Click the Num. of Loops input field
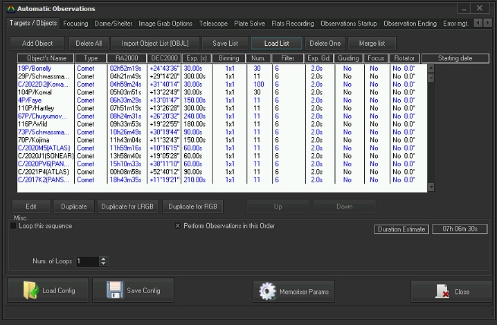 tap(88, 261)
